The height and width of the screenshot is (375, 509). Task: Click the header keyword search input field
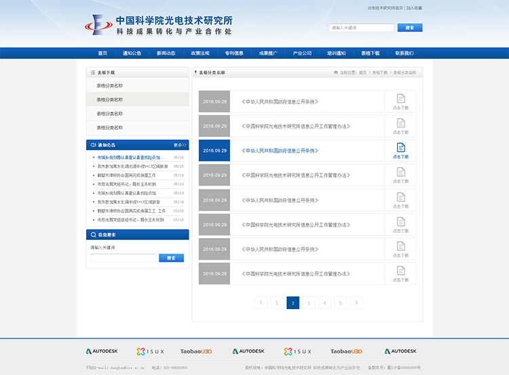point(361,28)
